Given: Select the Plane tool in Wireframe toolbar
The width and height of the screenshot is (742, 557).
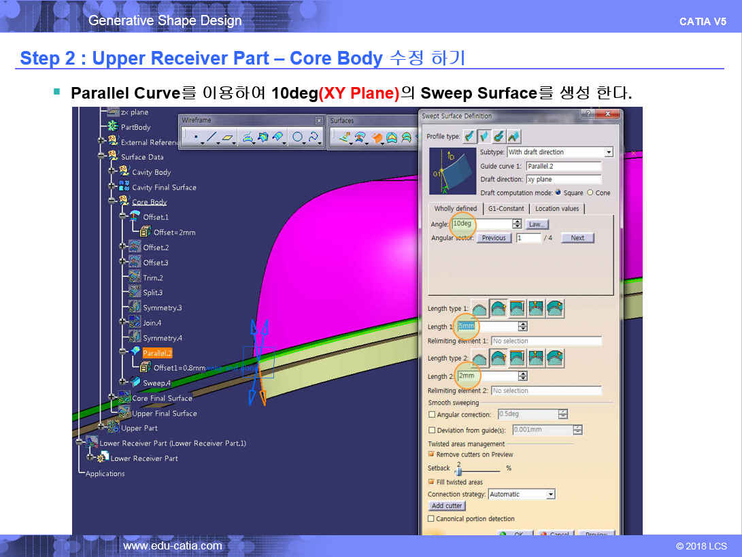Looking at the screenshot, I should coord(228,137).
